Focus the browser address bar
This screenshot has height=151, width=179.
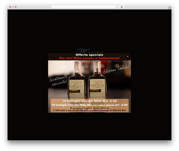(x=85, y=7)
